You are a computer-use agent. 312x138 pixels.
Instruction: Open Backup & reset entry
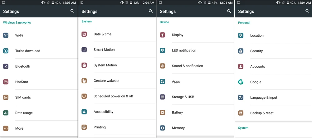[x=273, y=113]
